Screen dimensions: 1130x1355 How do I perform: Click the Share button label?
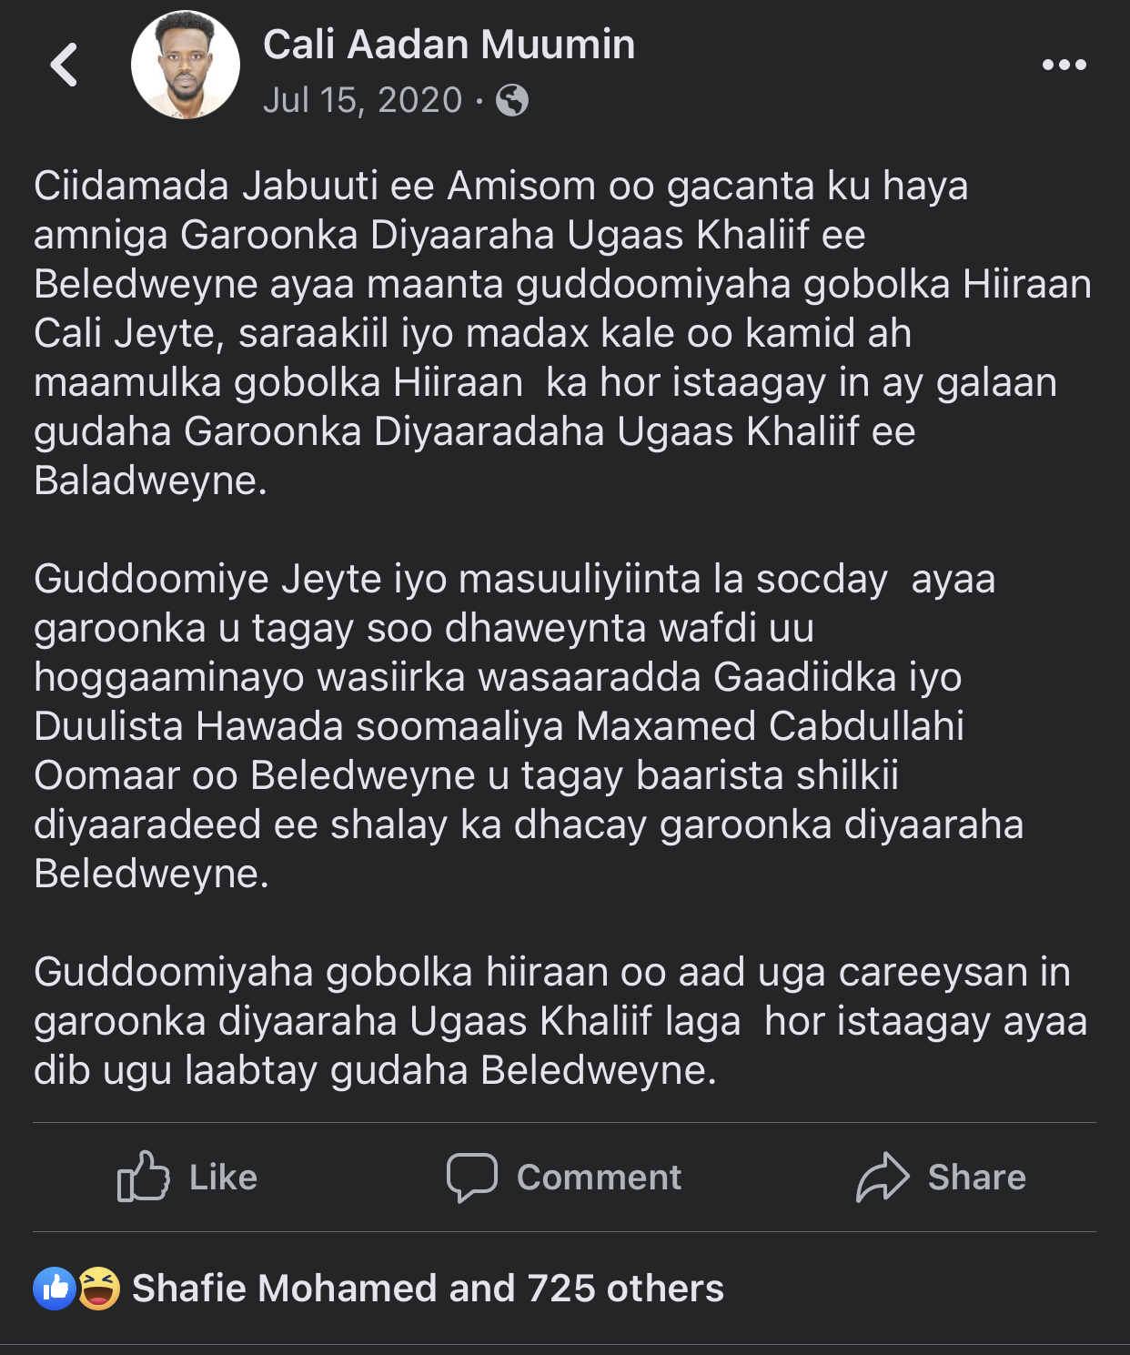coord(977,1178)
